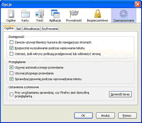Uncheck Sprawdzaj pisownię podczas wprowadzania tekstu
Screen dimensions: 142x123
point(11,79)
